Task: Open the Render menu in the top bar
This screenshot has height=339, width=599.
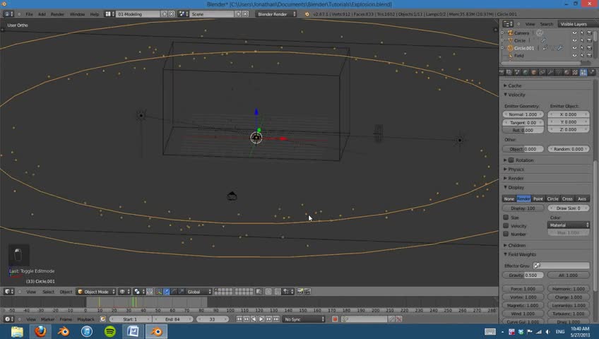Action: tap(57, 14)
